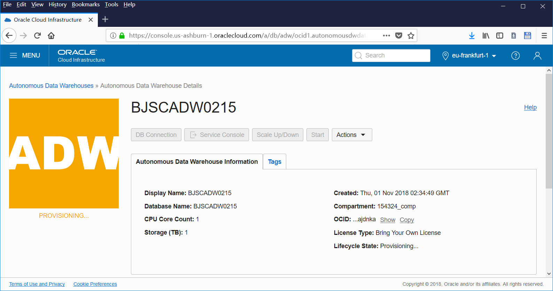Copy the OCID value
Screen dimensions: 553x291
click(407, 220)
